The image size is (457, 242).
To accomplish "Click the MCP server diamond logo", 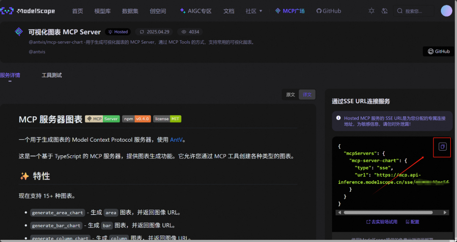I will click(x=19, y=31).
